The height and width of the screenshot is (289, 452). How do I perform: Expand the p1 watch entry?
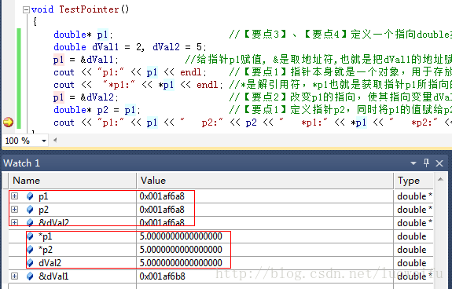click(14, 196)
